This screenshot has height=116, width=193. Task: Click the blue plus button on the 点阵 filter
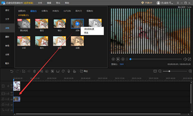[77, 24]
